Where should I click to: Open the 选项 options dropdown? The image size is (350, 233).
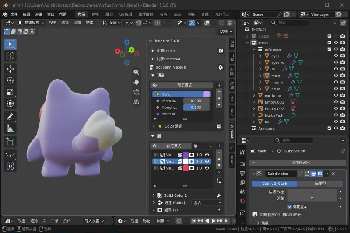pos(226,31)
